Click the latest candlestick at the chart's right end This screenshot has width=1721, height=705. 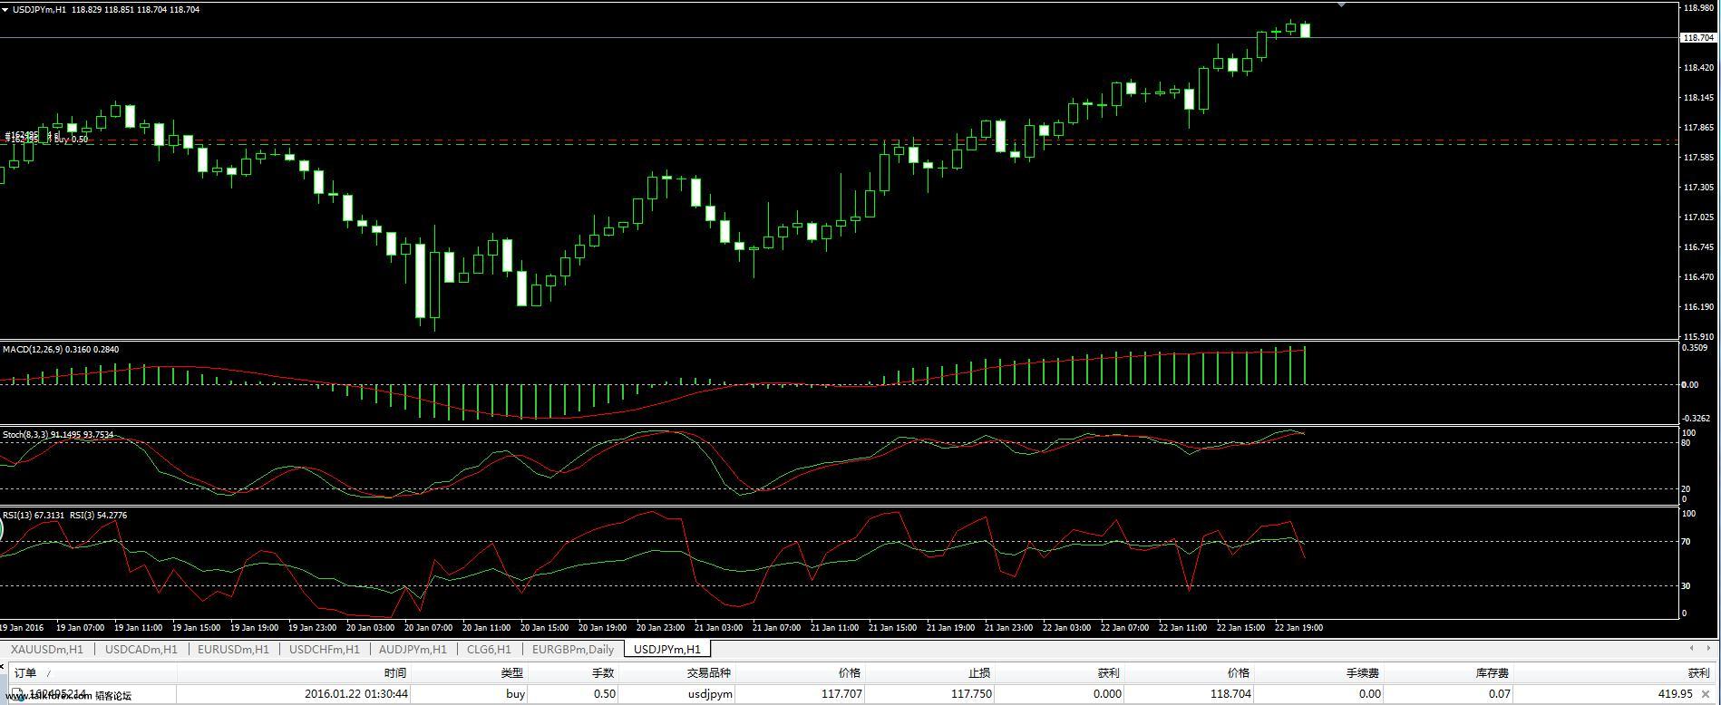1305,30
